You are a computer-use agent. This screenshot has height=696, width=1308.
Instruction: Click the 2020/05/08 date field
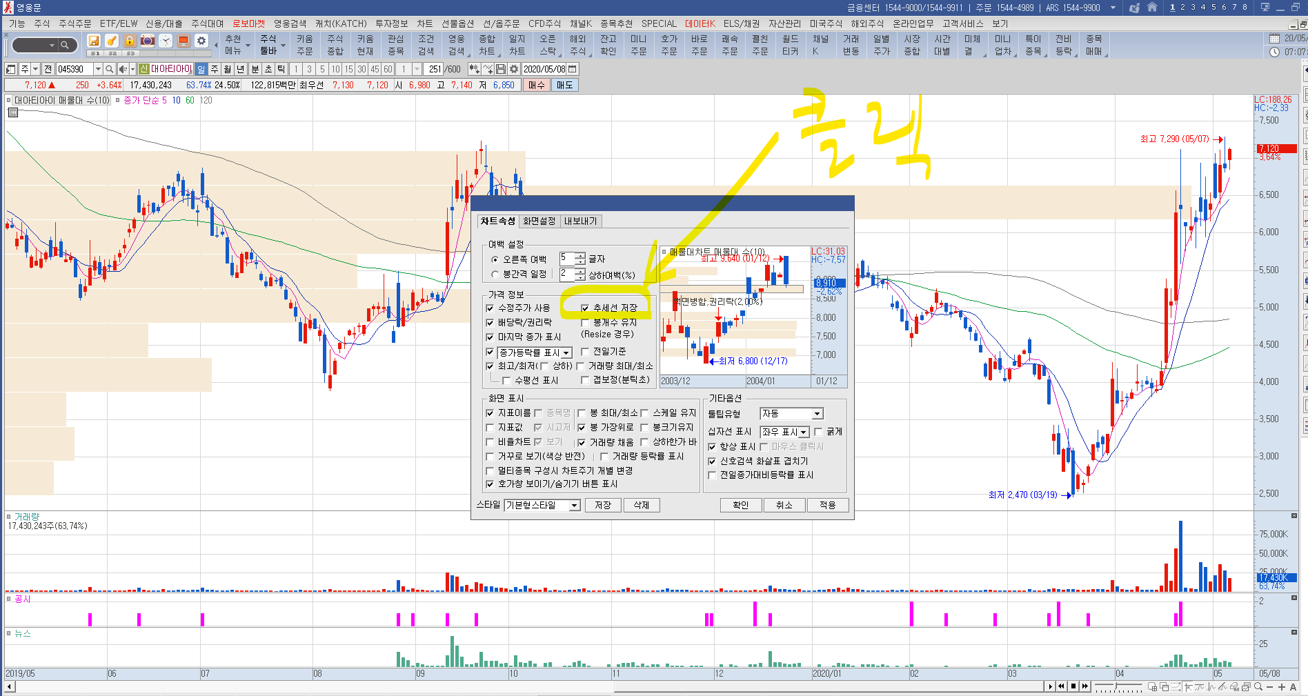(544, 69)
